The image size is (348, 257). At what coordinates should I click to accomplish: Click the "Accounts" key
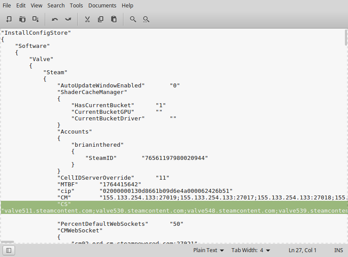75,132
